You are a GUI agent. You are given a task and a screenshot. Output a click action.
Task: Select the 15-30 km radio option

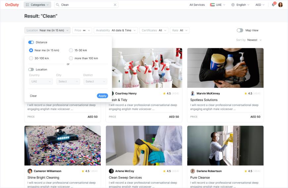click(71, 50)
